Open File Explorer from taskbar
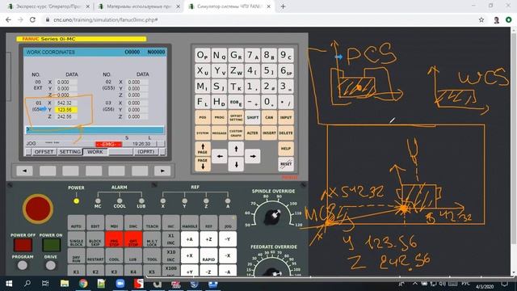Viewport: 517px width, 291px height. pos(65,284)
